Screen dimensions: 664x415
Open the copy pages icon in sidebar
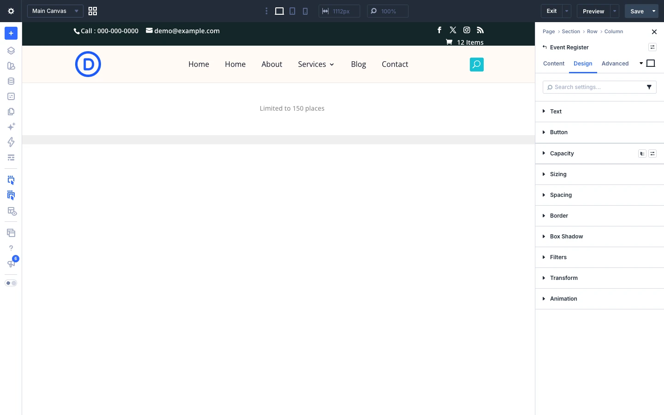pyautogui.click(x=11, y=112)
